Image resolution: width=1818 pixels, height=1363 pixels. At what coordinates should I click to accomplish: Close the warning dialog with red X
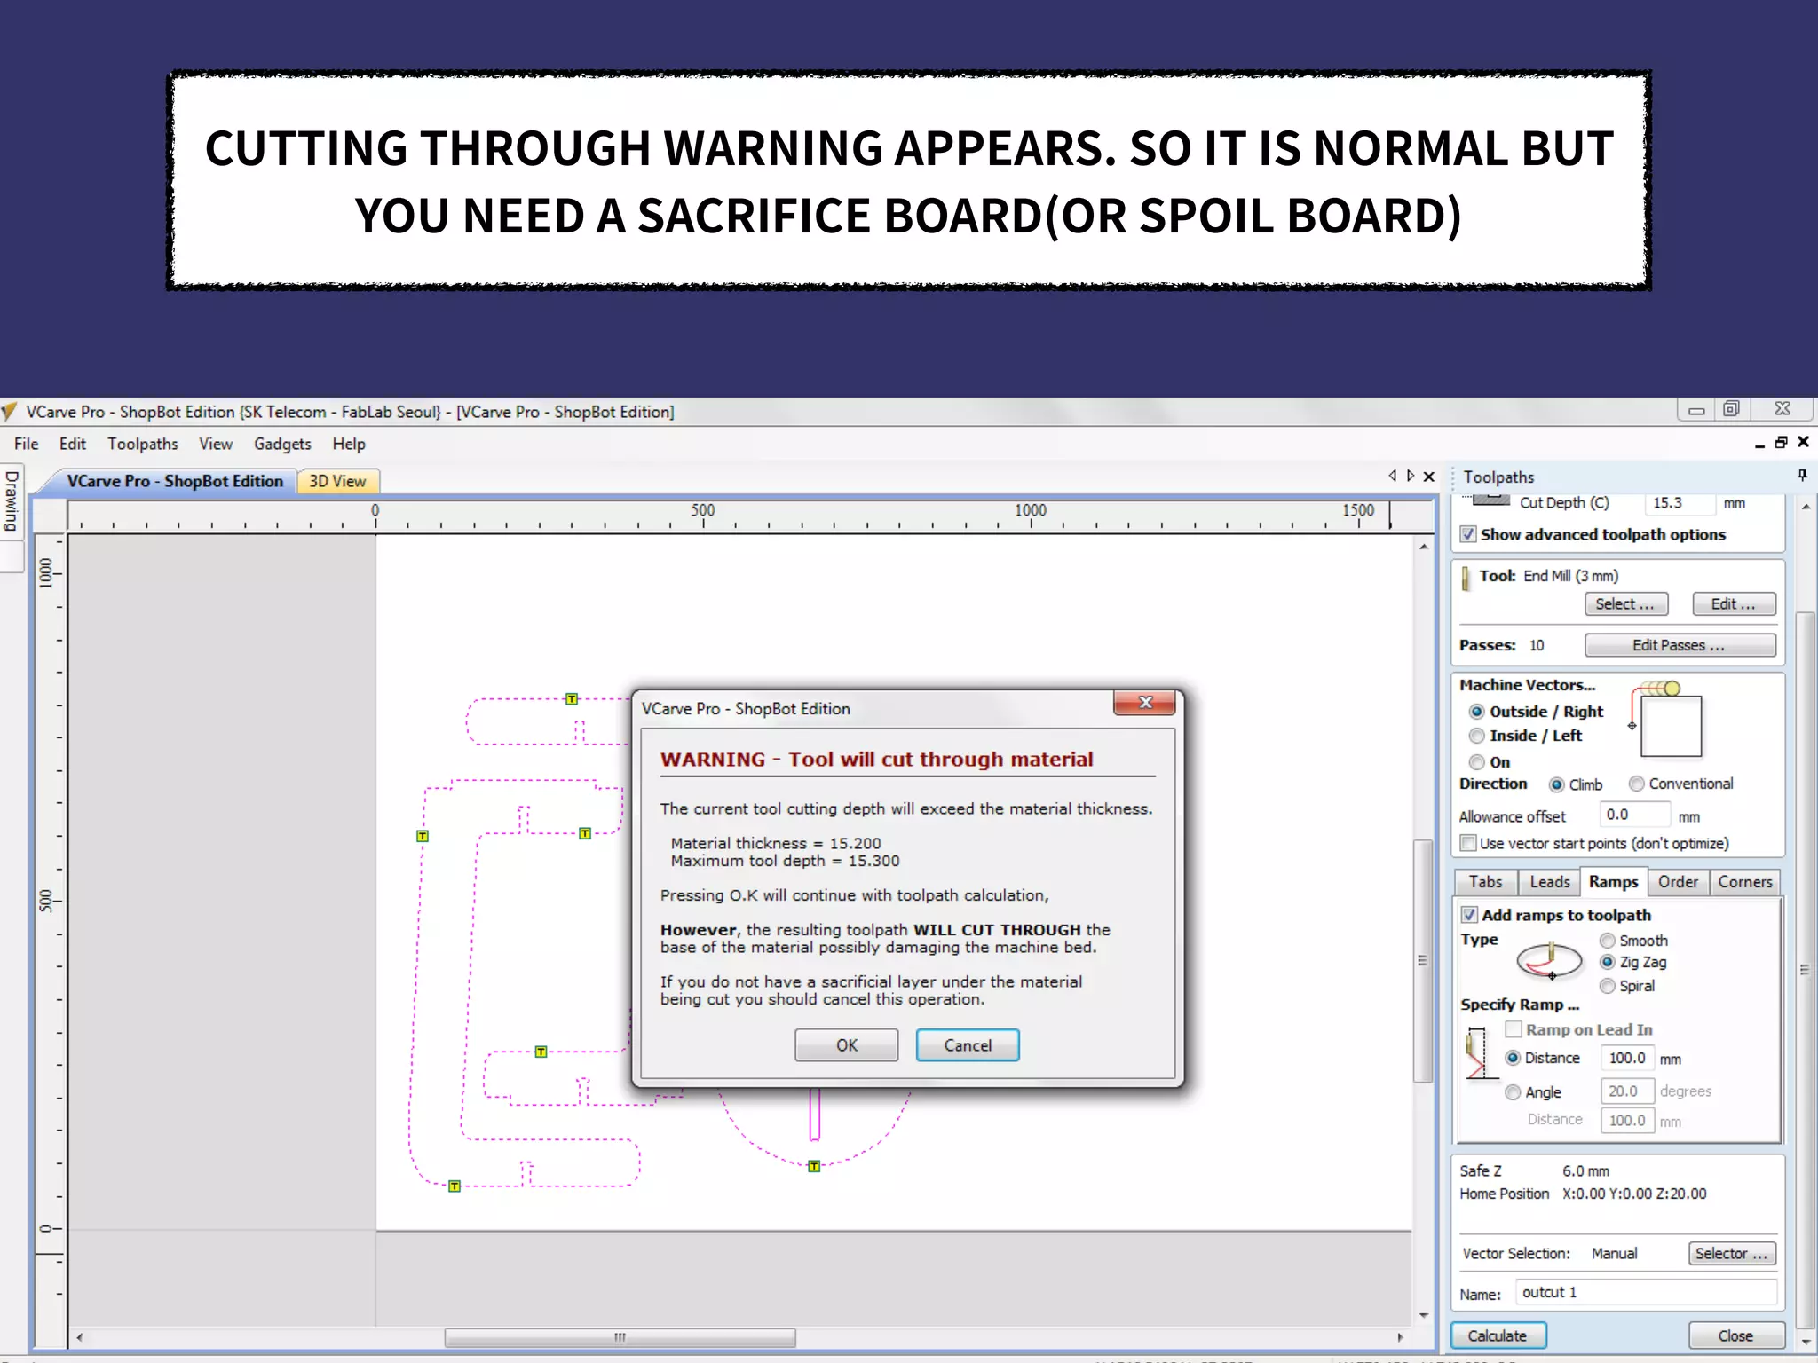1144,703
